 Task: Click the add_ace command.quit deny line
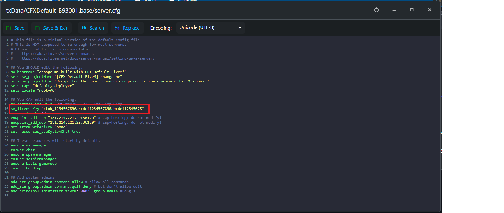pyautogui.click(x=76, y=186)
